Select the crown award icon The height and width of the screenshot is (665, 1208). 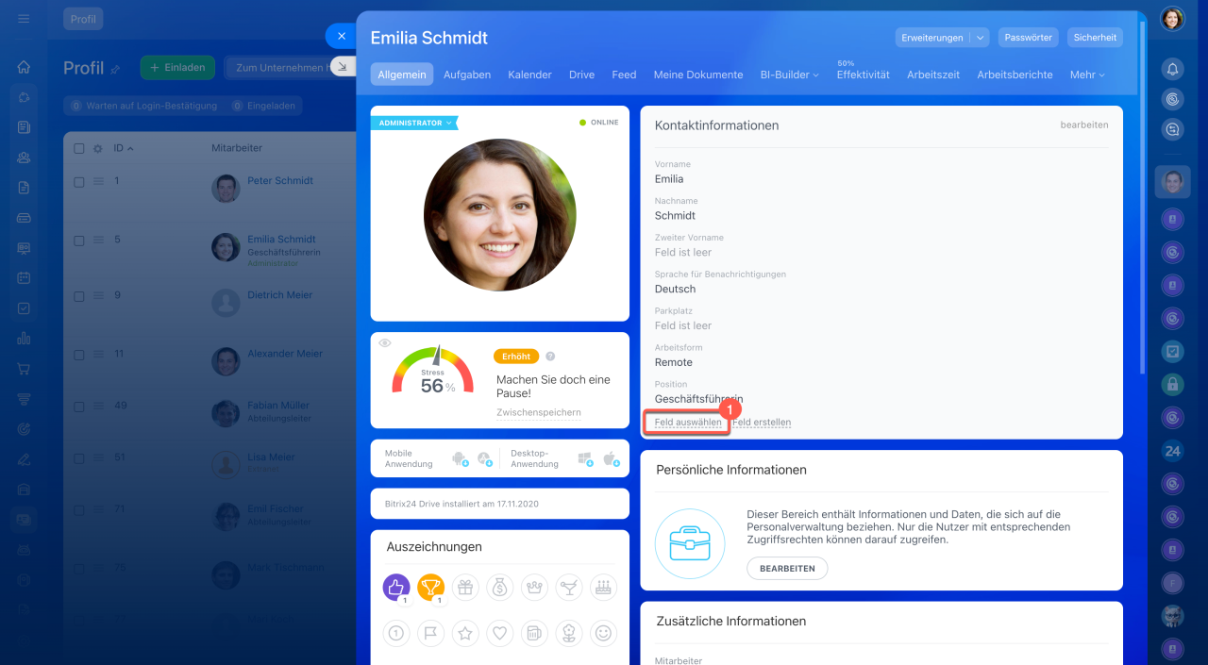point(535,588)
